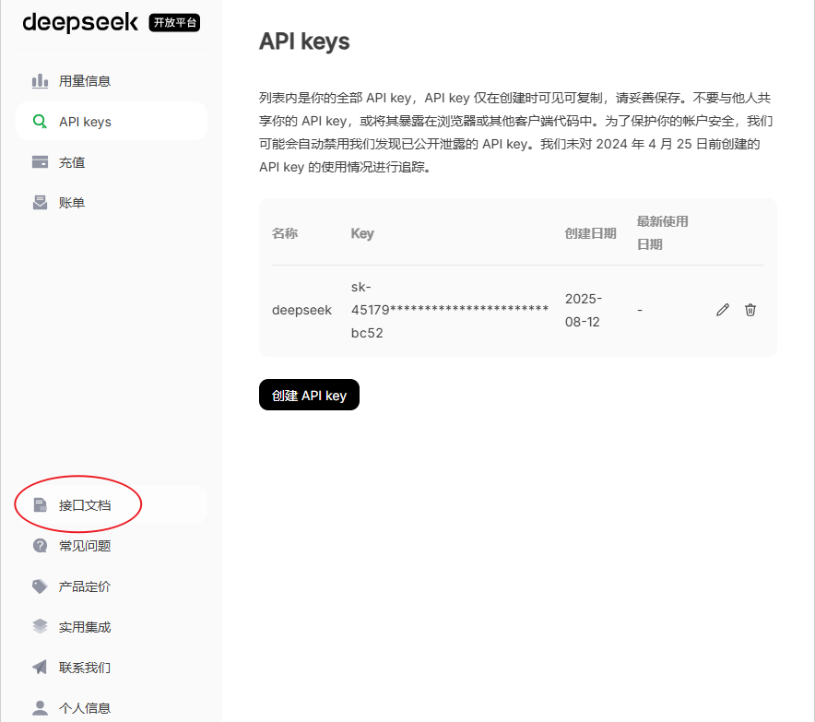Click the 最新使用日期 column header
Viewport: 815px width, 722px height.
[x=662, y=233]
